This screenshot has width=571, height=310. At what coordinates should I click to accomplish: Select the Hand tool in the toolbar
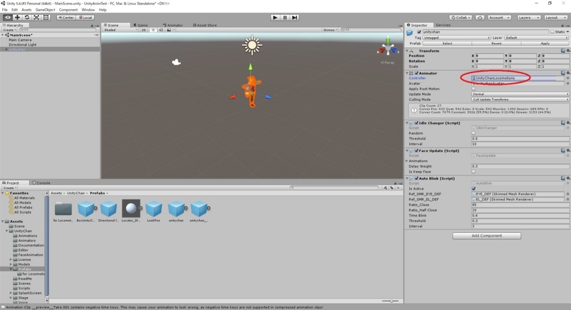(x=8, y=17)
